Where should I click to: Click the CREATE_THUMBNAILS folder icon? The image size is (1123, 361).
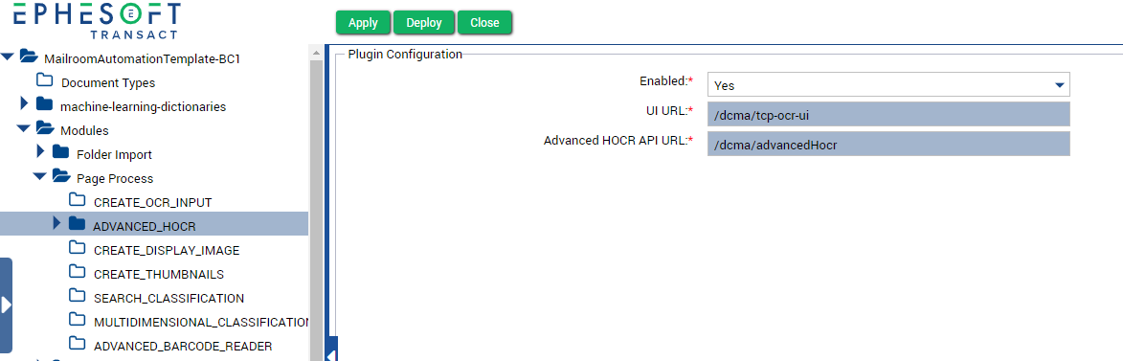(77, 272)
